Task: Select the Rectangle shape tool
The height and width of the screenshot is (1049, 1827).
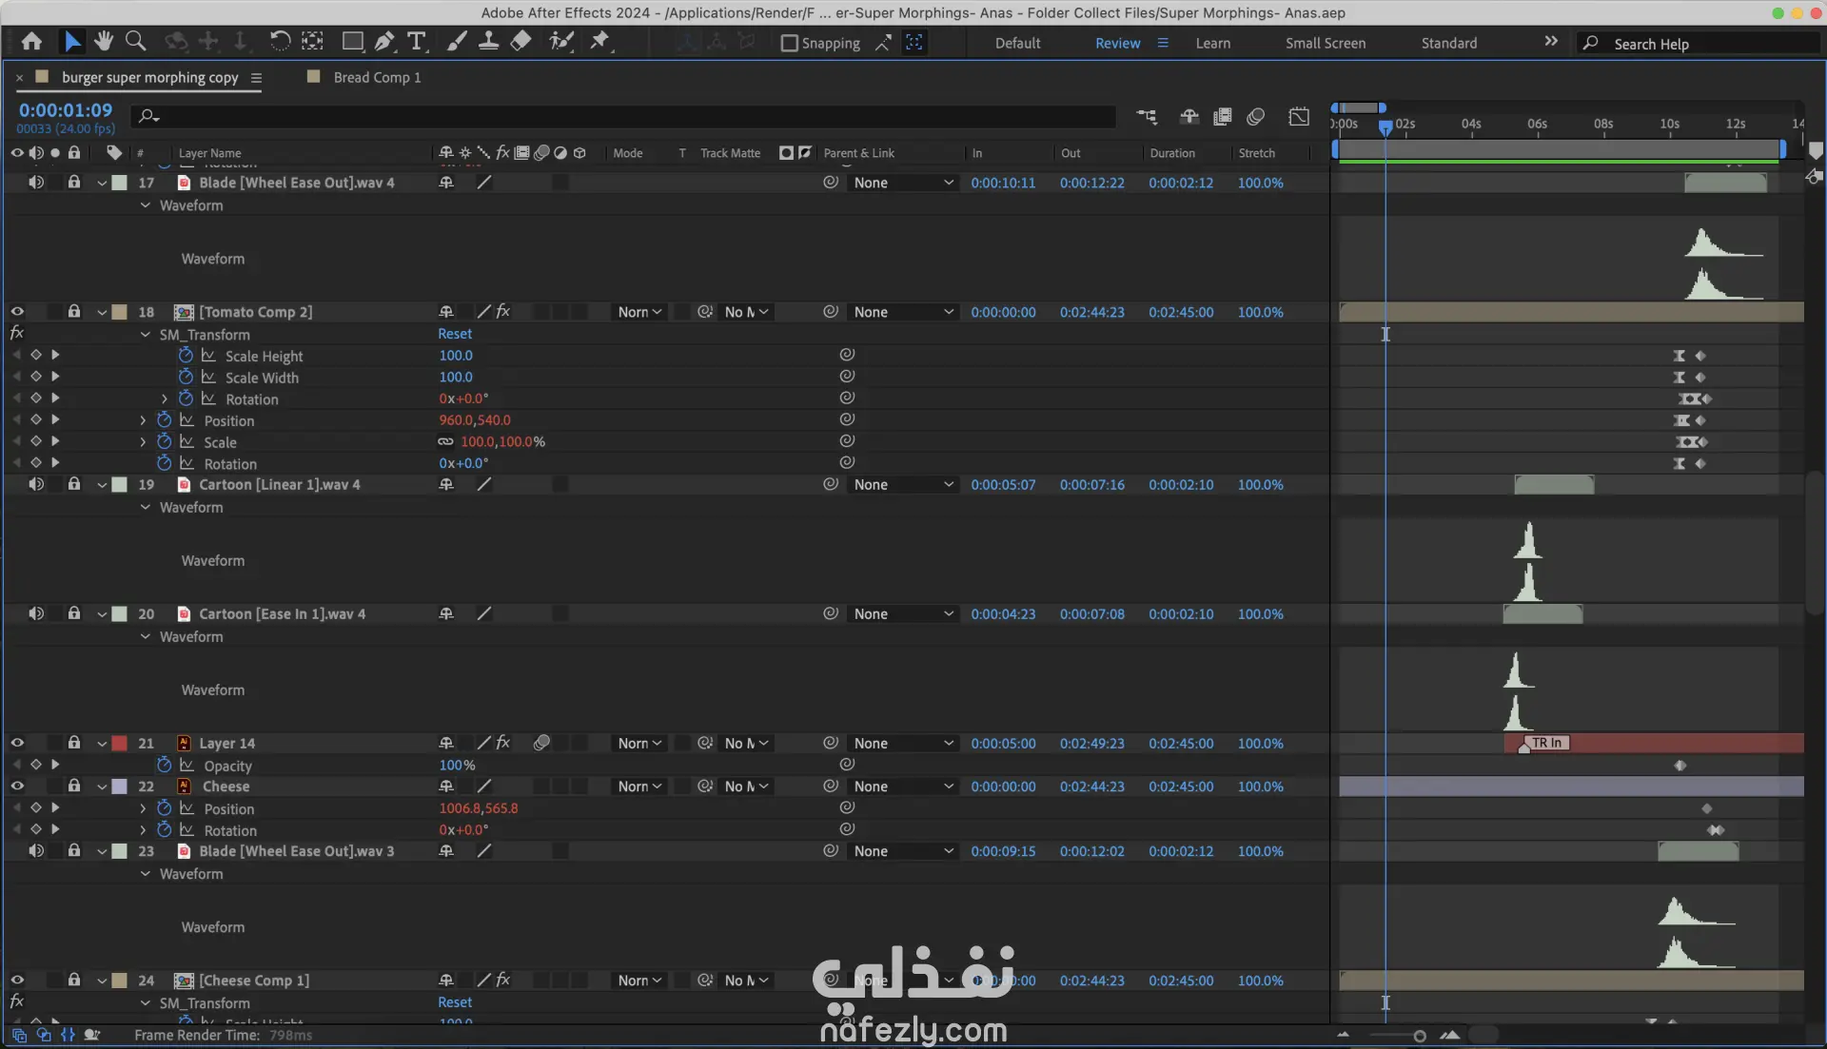Action: click(x=352, y=41)
